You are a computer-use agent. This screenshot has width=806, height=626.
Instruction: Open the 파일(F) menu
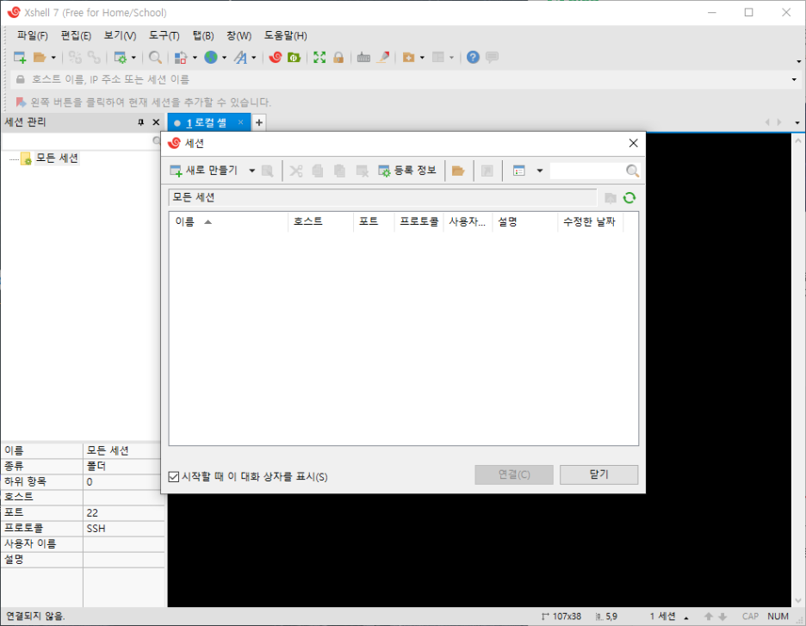coord(32,35)
